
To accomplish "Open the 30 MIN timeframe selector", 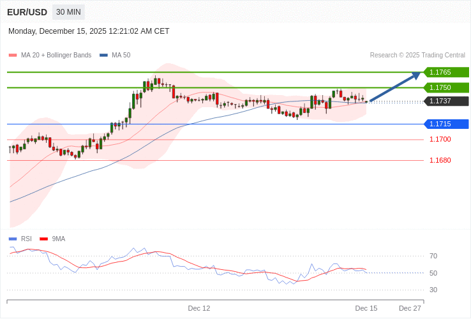I will [68, 12].
